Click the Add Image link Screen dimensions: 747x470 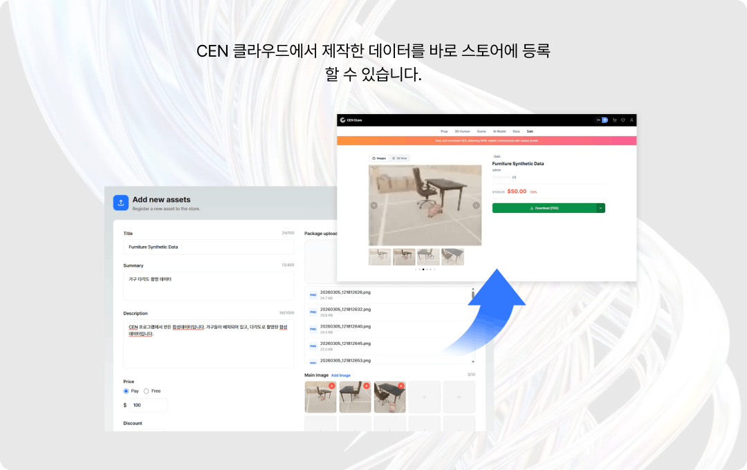click(x=340, y=375)
